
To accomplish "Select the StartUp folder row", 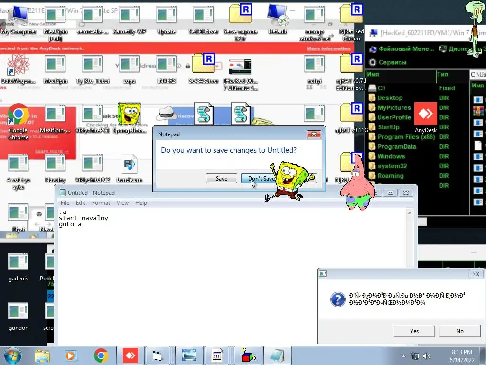I will (417, 127).
